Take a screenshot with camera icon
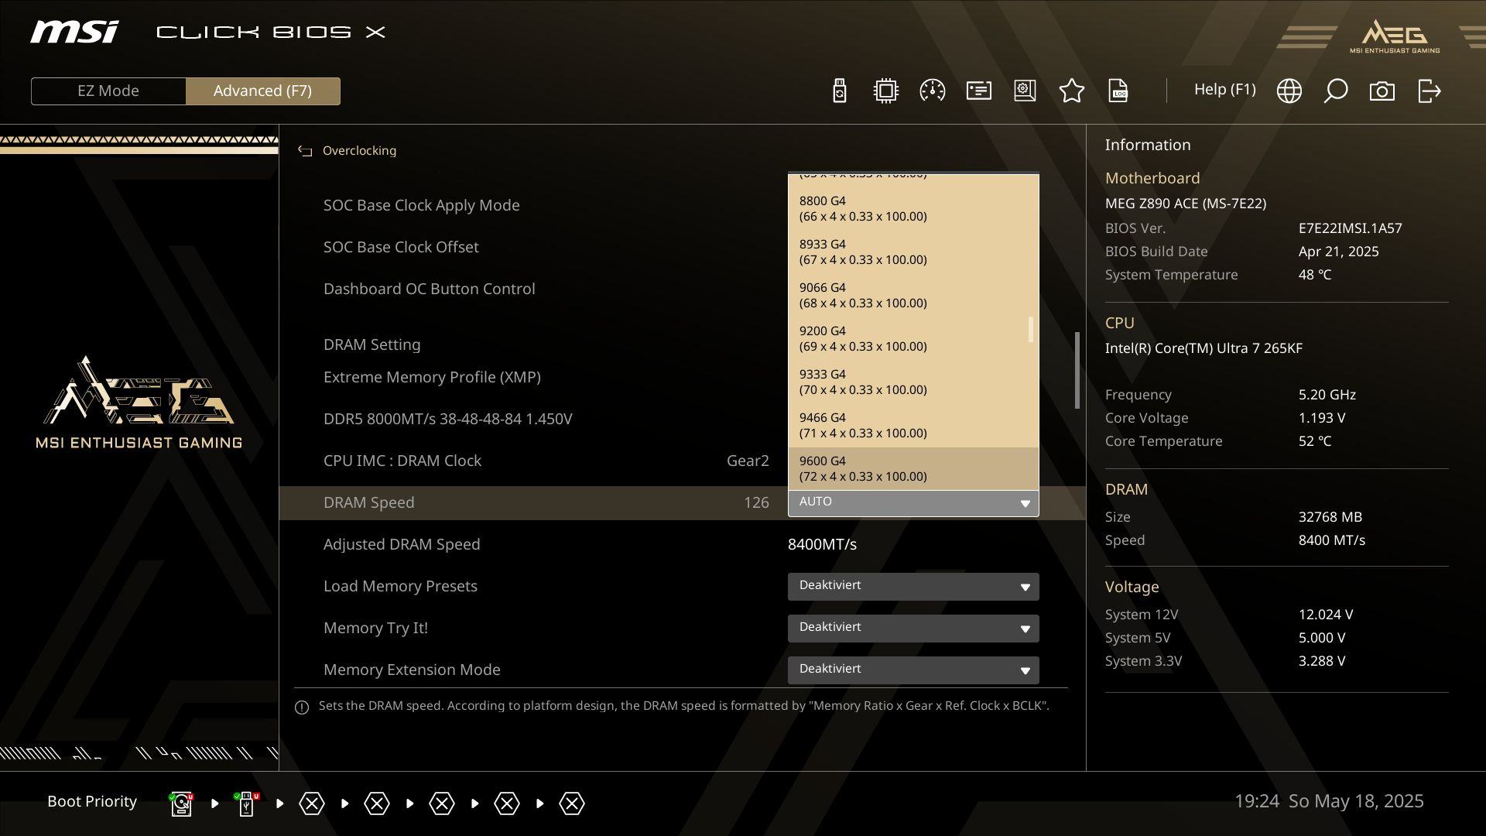Image resolution: width=1486 pixels, height=836 pixels. click(1382, 91)
